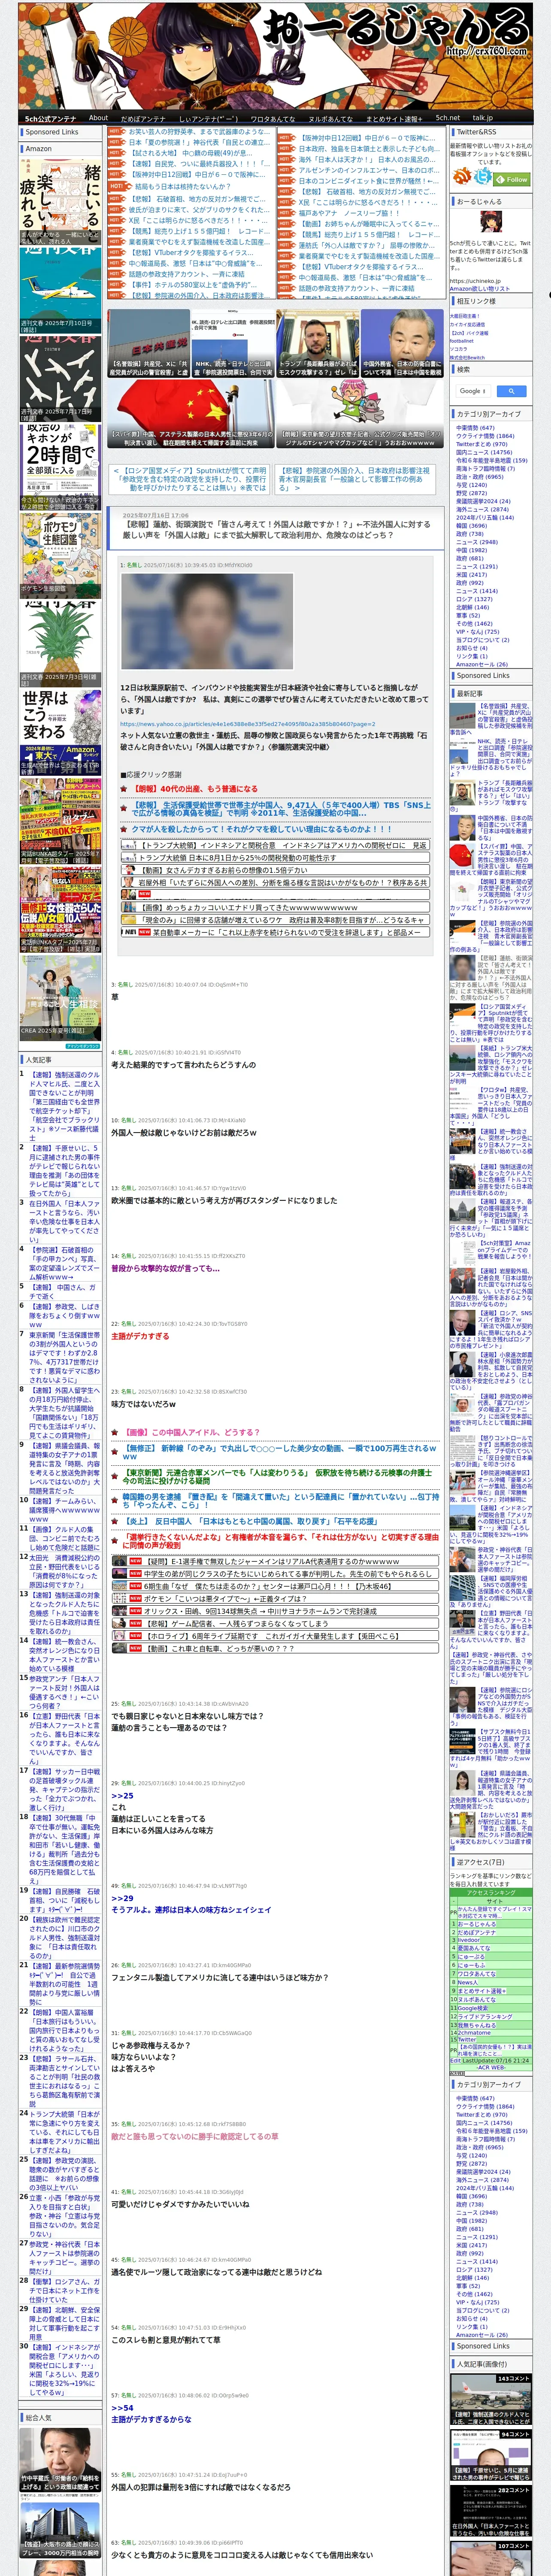The image size is (551, 2576).
Task: Open the blue Twitter bird icon
Action: (484, 176)
